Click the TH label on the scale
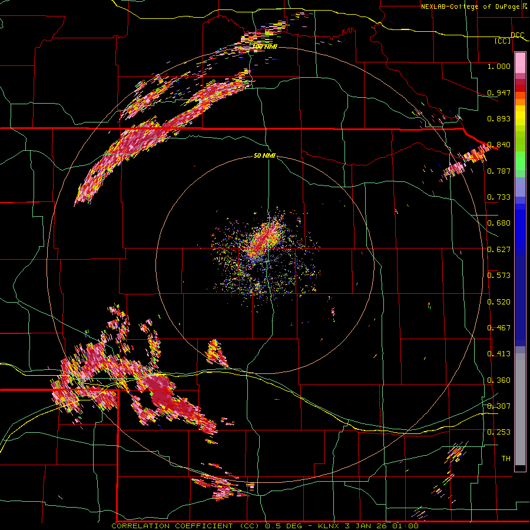The height and width of the screenshot is (530, 530). (x=506, y=459)
